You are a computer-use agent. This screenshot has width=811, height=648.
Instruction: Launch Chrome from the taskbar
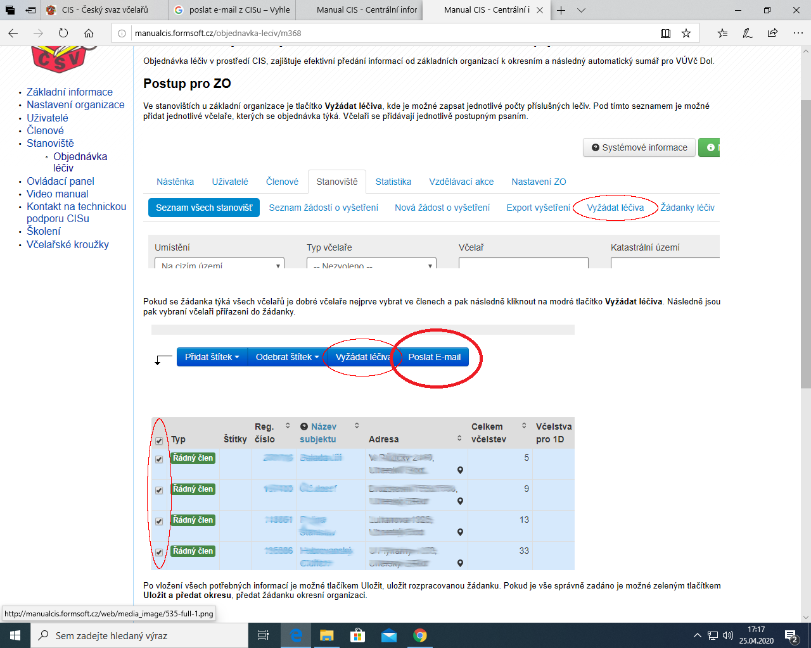click(x=419, y=635)
